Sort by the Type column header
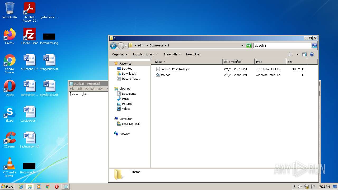 [x=270, y=62]
